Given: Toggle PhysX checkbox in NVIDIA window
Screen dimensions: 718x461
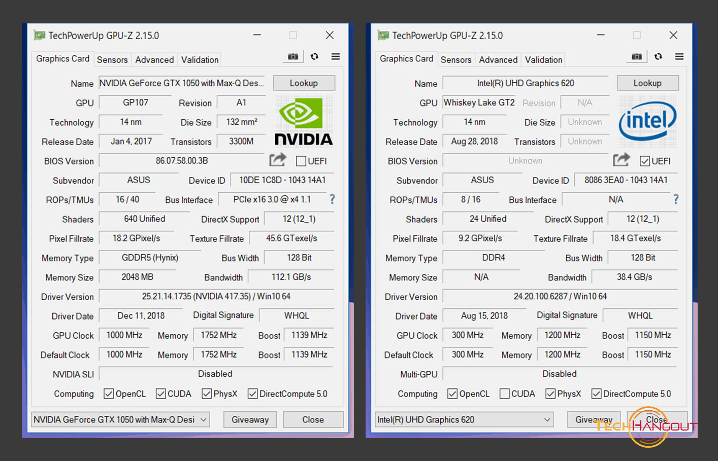Looking at the screenshot, I should click(207, 394).
